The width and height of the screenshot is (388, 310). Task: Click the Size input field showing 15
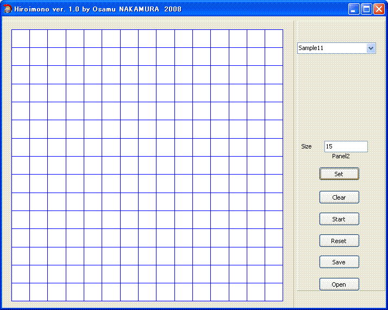346,147
